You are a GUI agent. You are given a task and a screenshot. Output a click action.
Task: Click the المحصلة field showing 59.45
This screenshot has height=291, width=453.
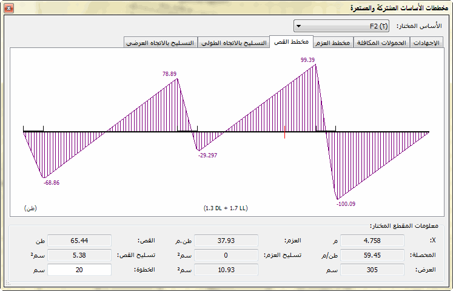click(x=372, y=255)
